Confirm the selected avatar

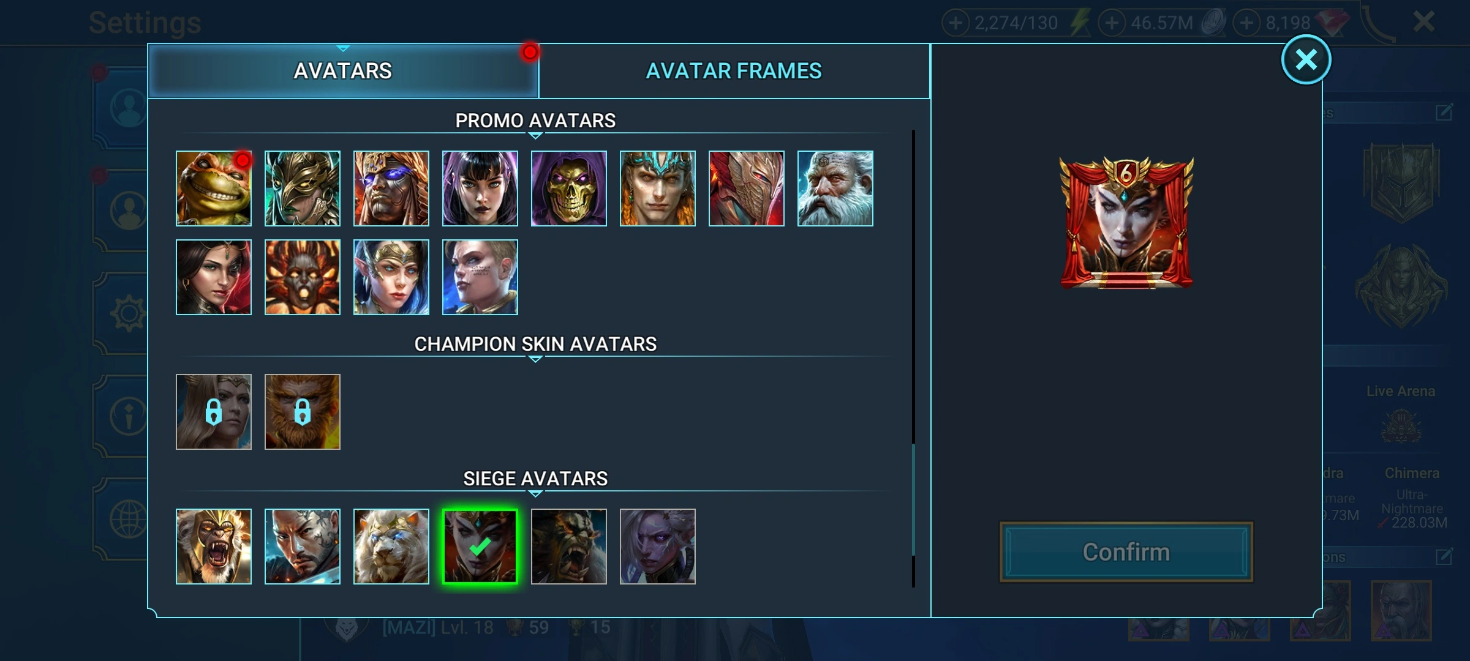(x=1126, y=552)
